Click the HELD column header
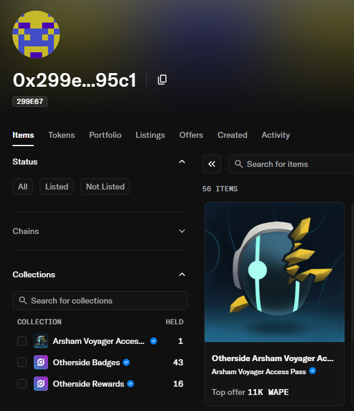Viewport: 354px width, 411px height. pos(174,322)
